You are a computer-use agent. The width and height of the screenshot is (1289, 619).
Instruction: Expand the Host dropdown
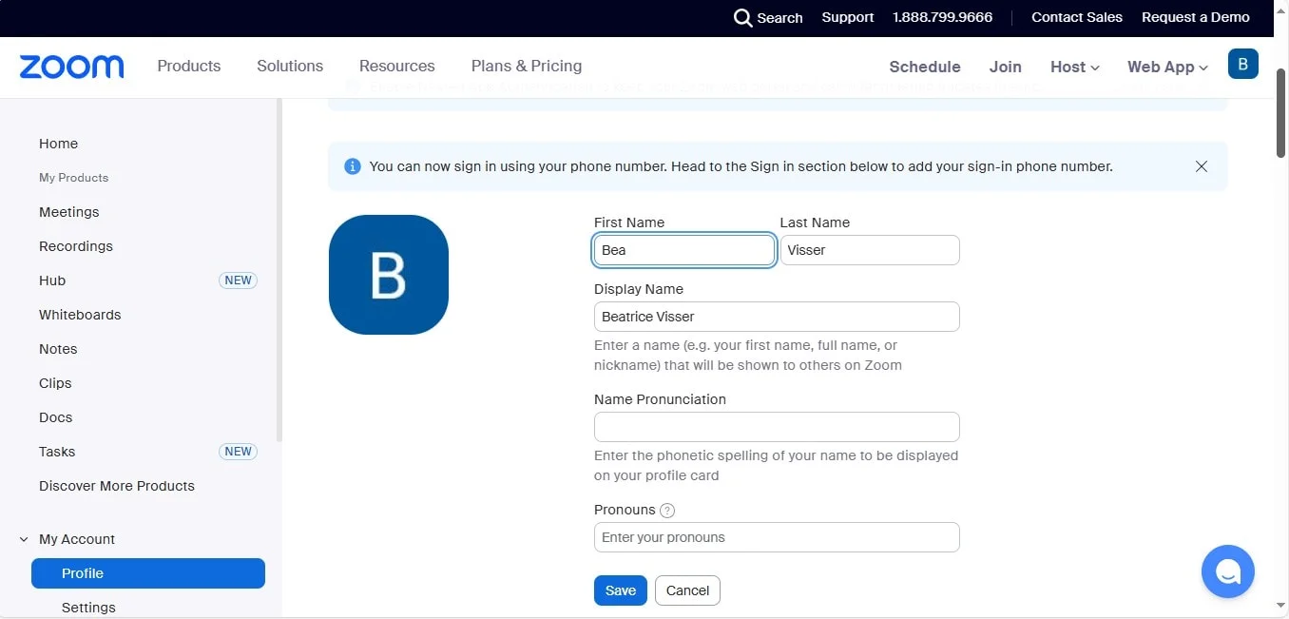pos(1075,67)
